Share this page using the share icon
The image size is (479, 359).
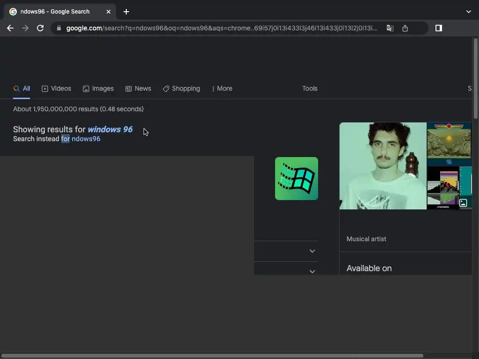(405, 28)
